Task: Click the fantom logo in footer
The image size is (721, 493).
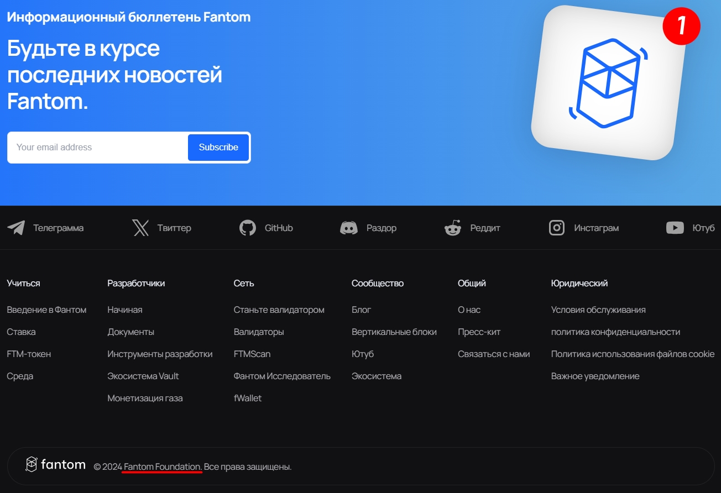Action: click(x=55, y=465)
